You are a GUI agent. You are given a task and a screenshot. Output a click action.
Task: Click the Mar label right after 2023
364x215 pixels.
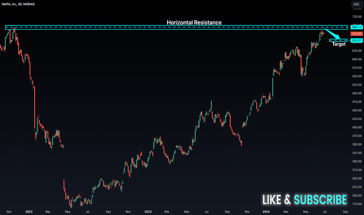(167, 212)
